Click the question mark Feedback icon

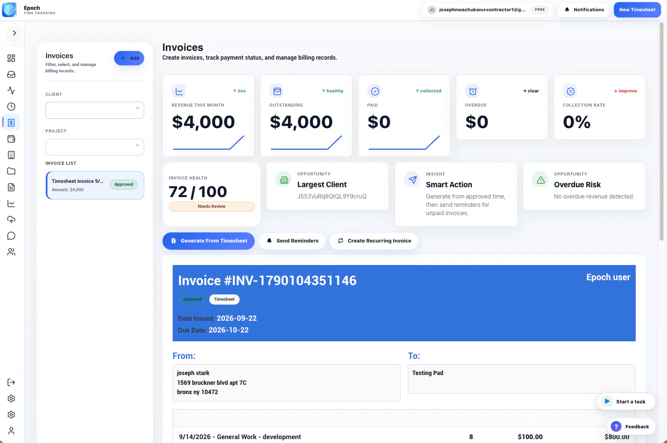[616, 426]
